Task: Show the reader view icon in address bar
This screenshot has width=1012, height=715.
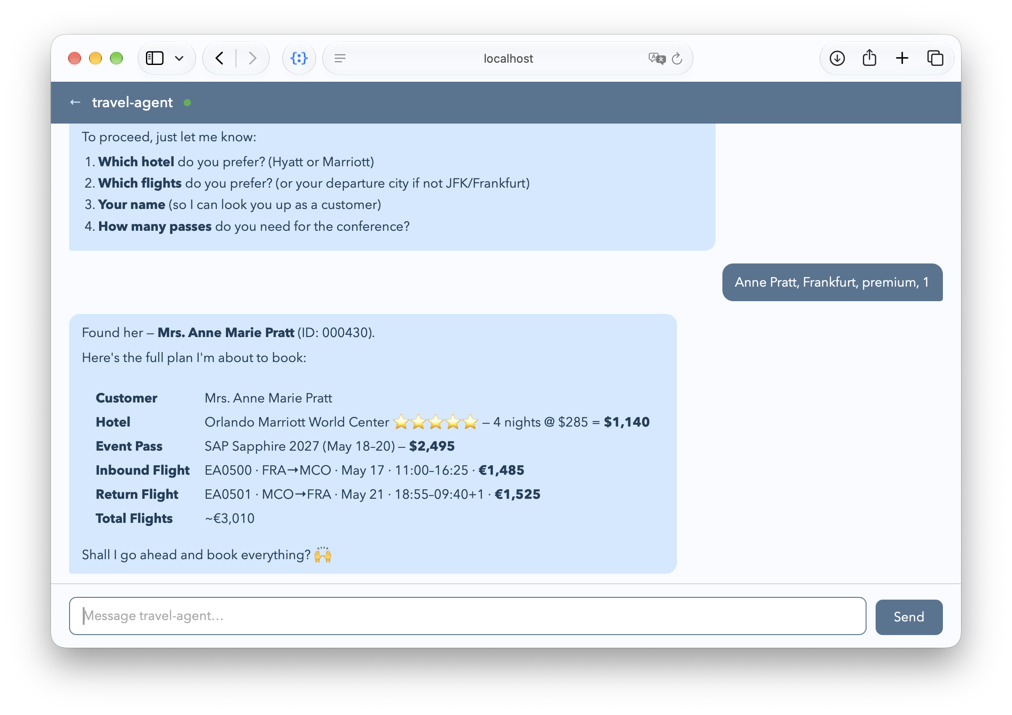Action: (x=340, y=58)
